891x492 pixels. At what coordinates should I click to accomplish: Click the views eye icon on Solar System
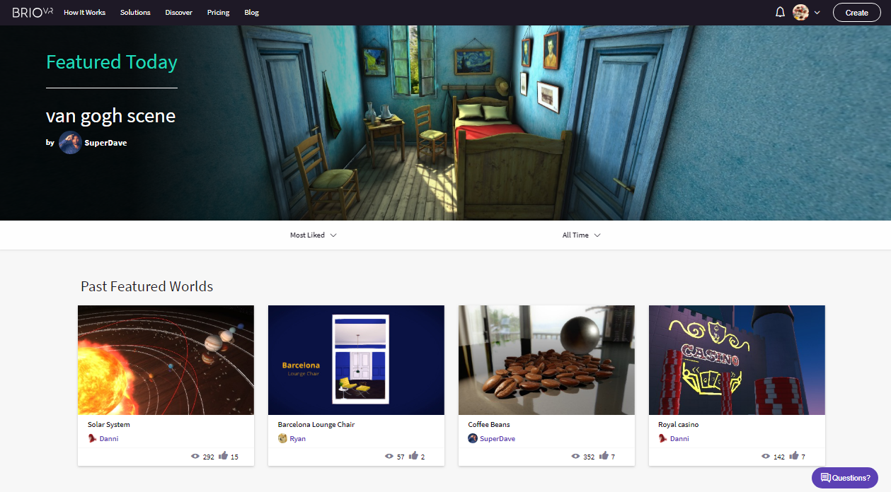tap(195, 457)
